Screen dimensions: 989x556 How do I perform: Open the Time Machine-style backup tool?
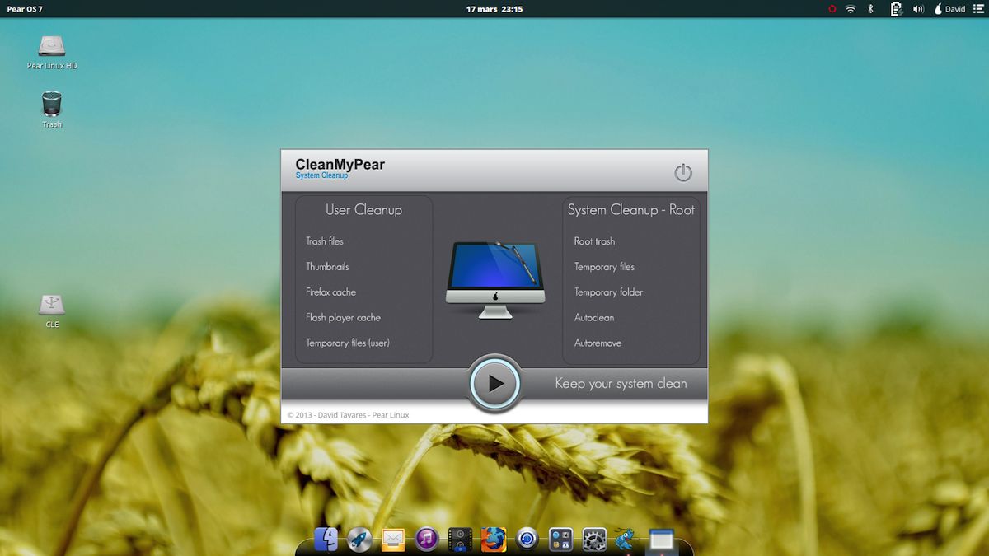(527, 540)
